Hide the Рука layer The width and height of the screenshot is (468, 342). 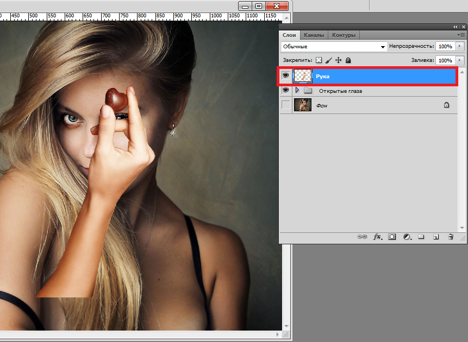[x=286, y=76]
